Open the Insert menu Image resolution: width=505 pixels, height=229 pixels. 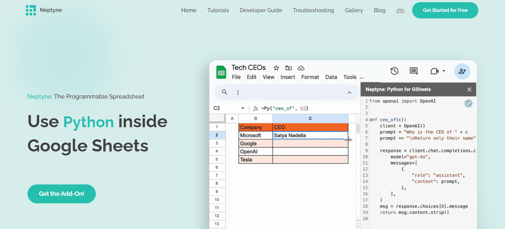pos(288,77)
